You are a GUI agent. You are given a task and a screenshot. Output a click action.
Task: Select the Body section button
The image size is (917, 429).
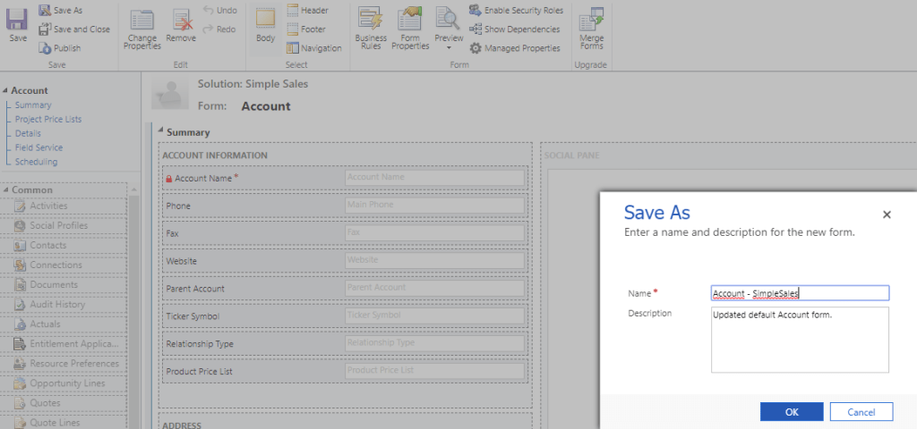[x=265, y=20]
